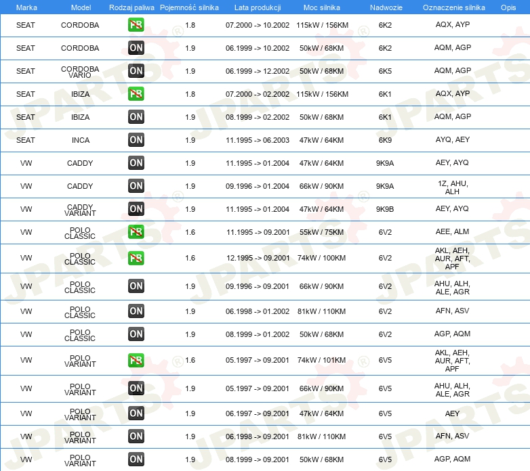Click ON icon in POLO CLASSIC 50kW row

(x=136, y=334)
